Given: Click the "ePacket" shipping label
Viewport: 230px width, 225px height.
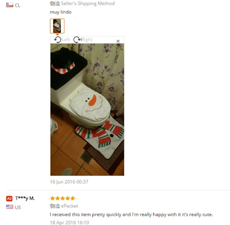Looking at the screenshot, I should click(x=70, y=206).
